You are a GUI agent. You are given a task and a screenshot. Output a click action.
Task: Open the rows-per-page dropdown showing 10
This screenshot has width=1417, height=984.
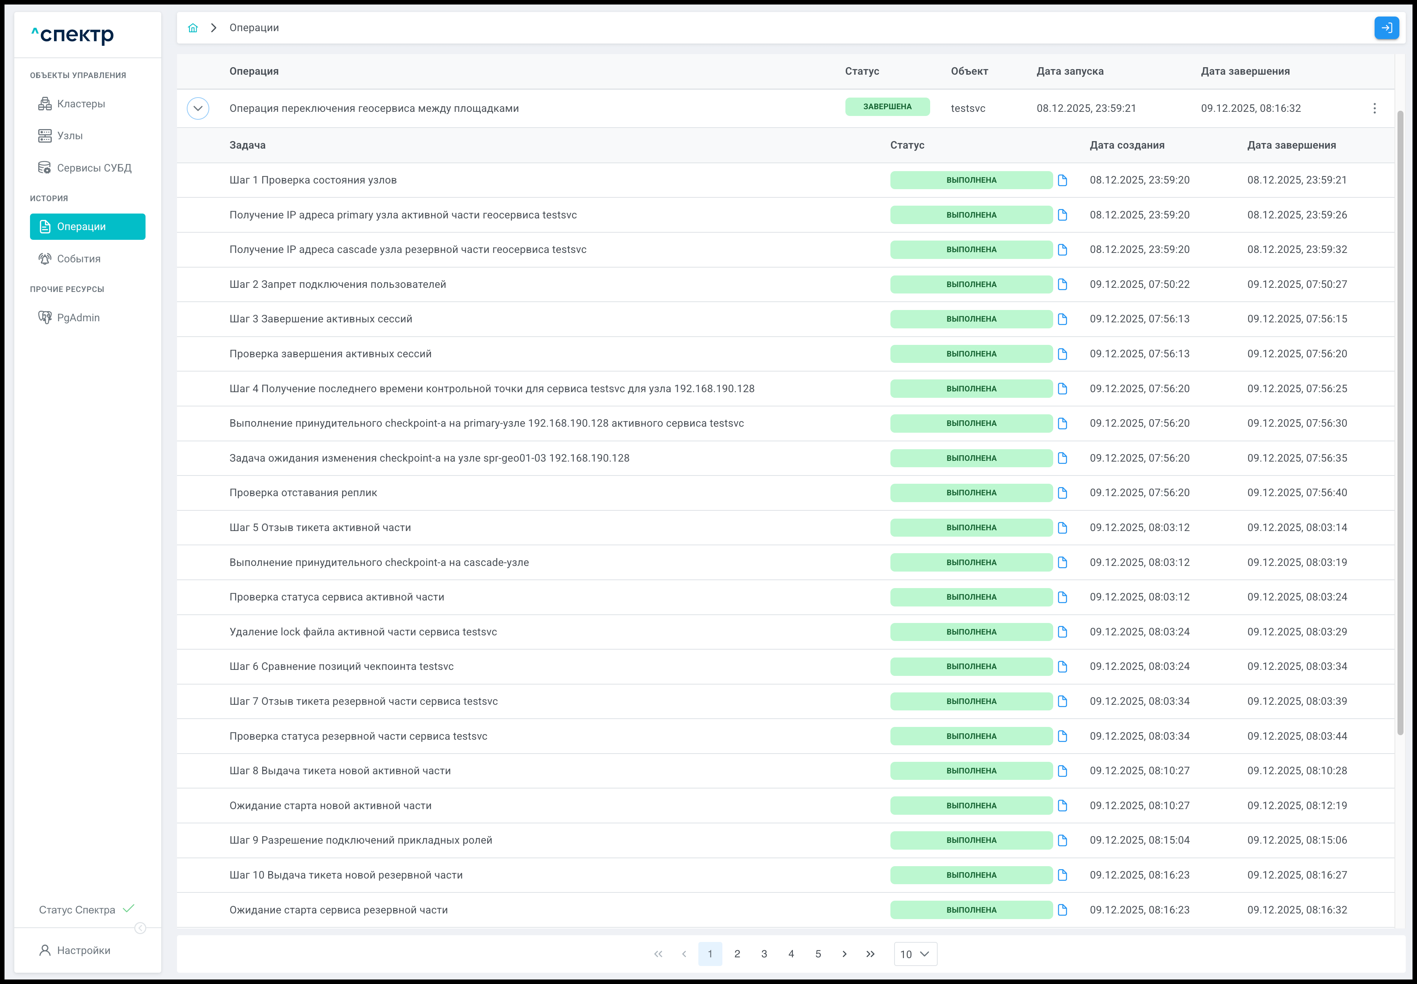[915, 954]
